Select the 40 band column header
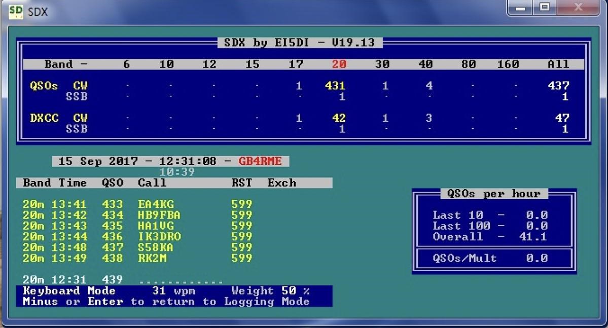 tap(425, 64)
